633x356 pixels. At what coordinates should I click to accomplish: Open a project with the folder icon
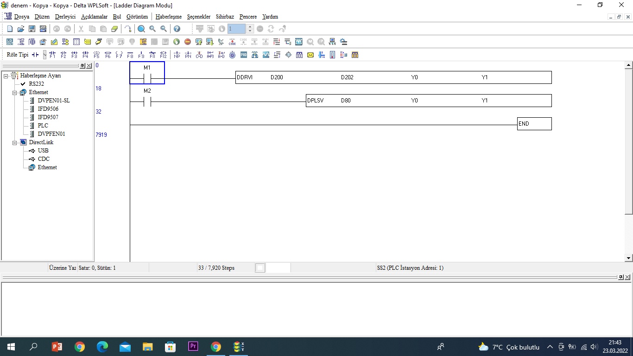pyautogui.click(x=21, y=29)
